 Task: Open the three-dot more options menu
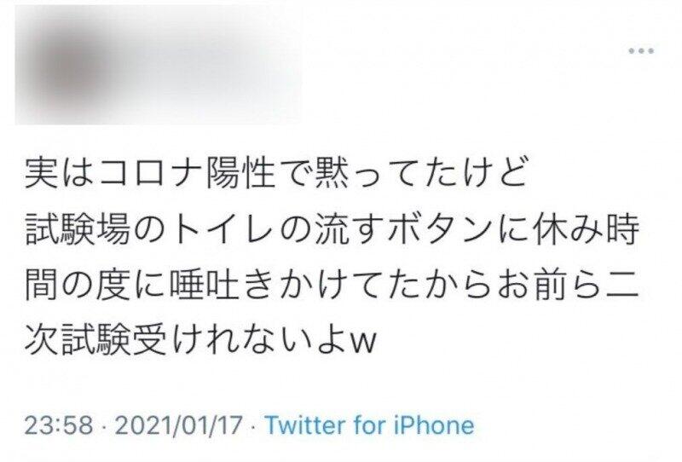tap(641, 51)
